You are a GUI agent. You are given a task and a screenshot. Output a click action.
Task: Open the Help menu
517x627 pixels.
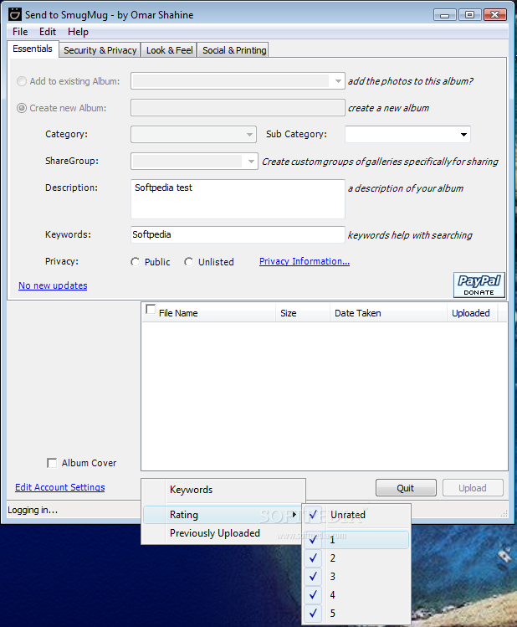pos(78,32)
